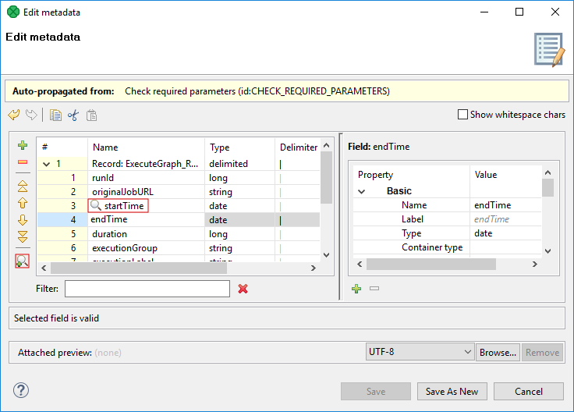Image resolution: width=574 pixels, height=412 pixels.
Task: Click into the Filter text field
Action: [147, 289]
